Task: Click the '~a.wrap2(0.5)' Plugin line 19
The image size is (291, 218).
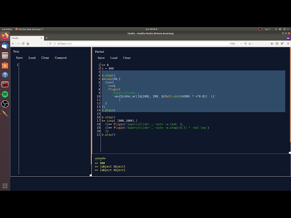Action: pyautogui.click(x=157, y=128)
